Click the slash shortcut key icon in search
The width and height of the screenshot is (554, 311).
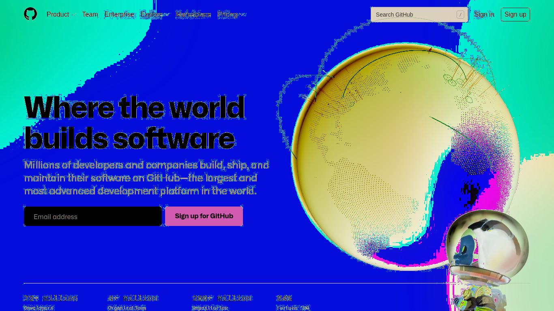(x=460, y=15)
